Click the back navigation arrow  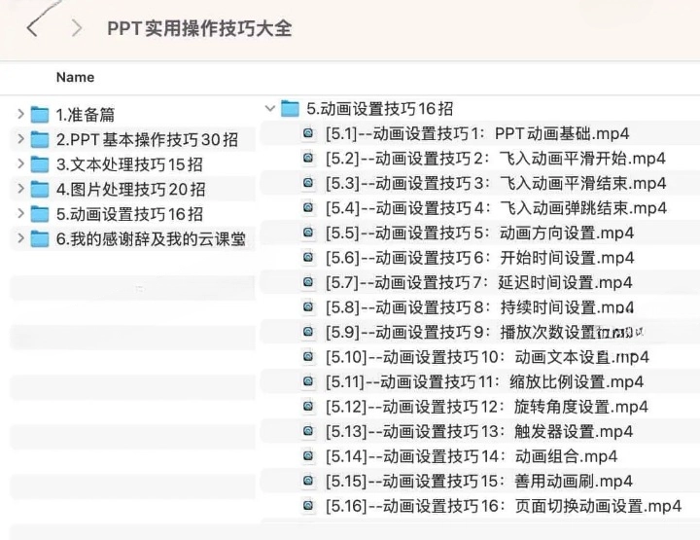click(33, 28)
